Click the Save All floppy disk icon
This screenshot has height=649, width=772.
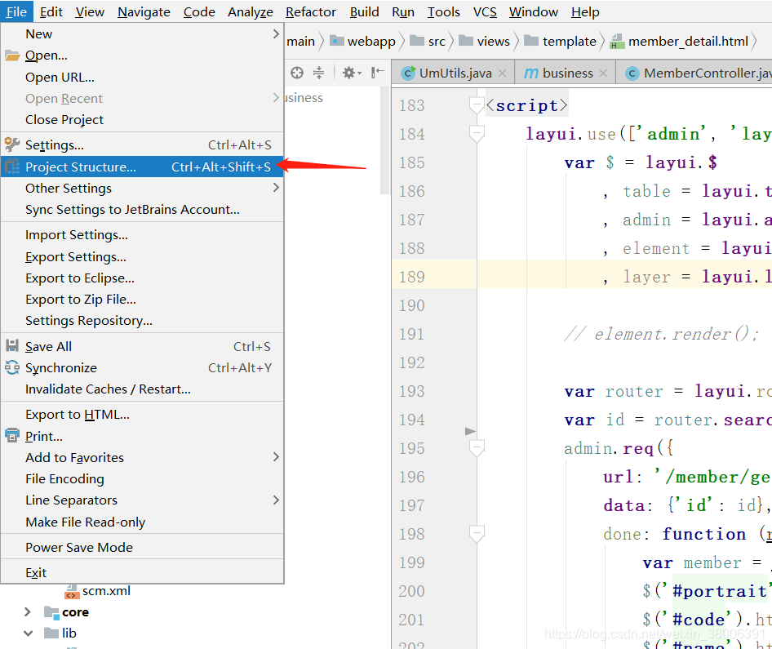pyautogui.click(x=12, y=345)
